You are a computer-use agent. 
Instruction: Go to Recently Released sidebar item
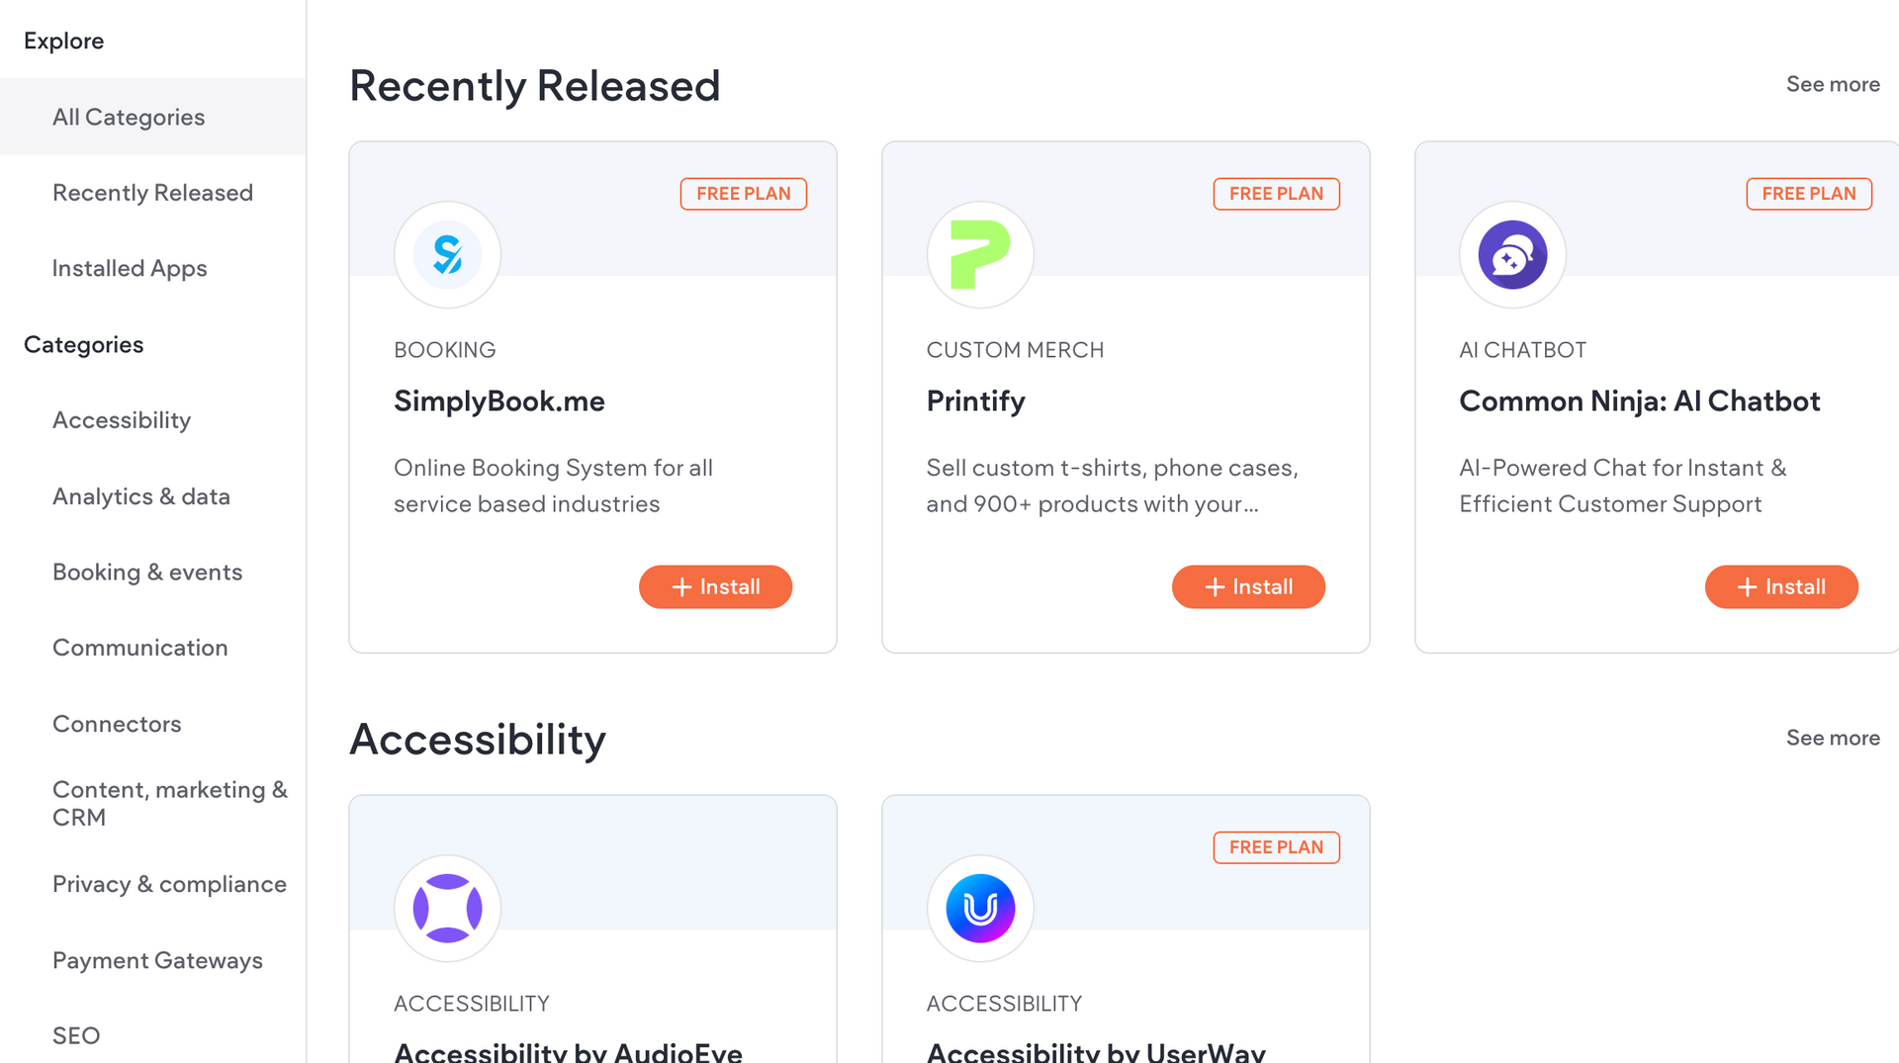tap(152, 193)
